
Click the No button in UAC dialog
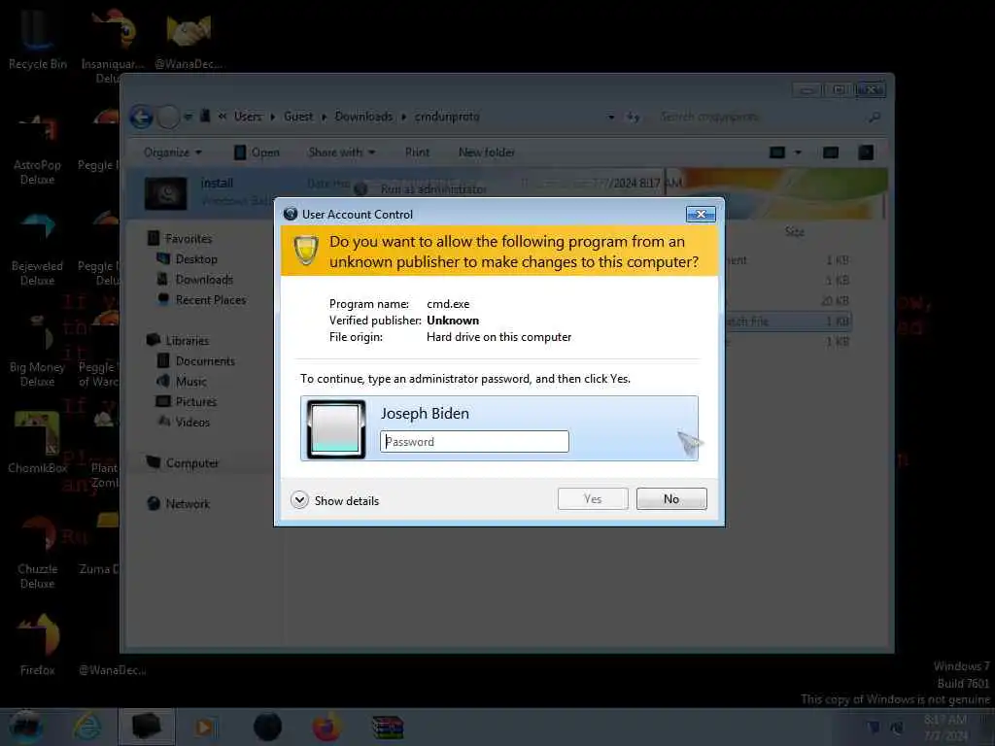tap(671, 498)
